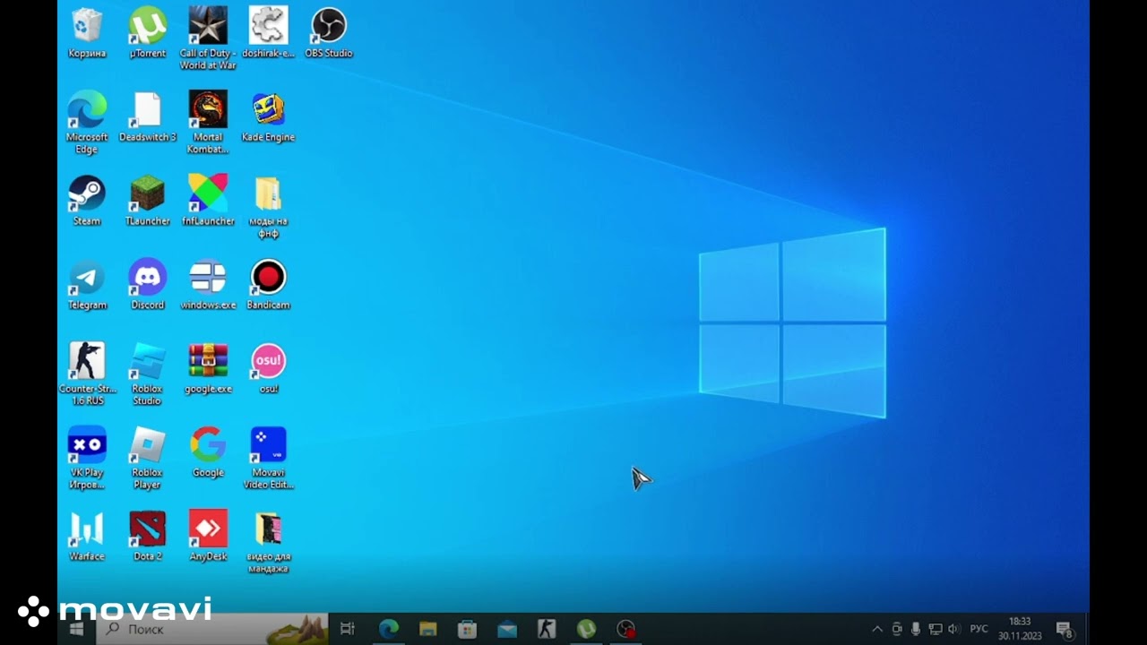Open the Warface desktop shortcut

click(87, 536)
